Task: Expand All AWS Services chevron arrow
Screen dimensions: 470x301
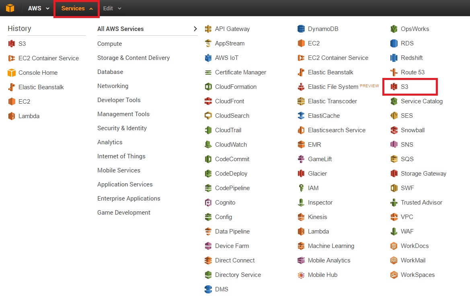Action: pos(195,29)
